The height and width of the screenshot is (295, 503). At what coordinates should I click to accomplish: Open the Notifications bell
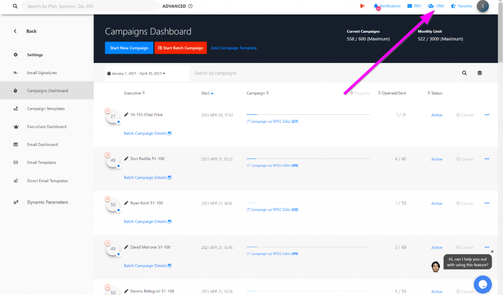[x=376, y=6]
